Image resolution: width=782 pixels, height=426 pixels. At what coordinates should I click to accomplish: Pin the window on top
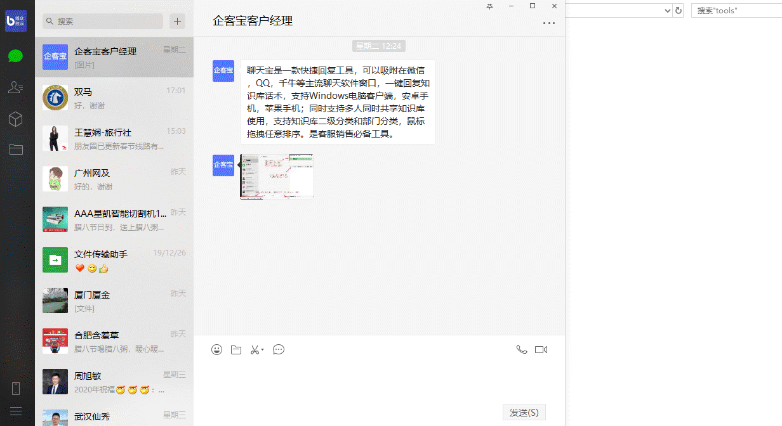point(489,6)
